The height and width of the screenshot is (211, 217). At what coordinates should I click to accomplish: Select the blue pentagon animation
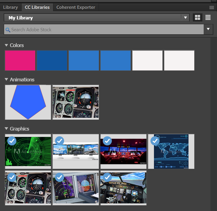coord(28,102)
